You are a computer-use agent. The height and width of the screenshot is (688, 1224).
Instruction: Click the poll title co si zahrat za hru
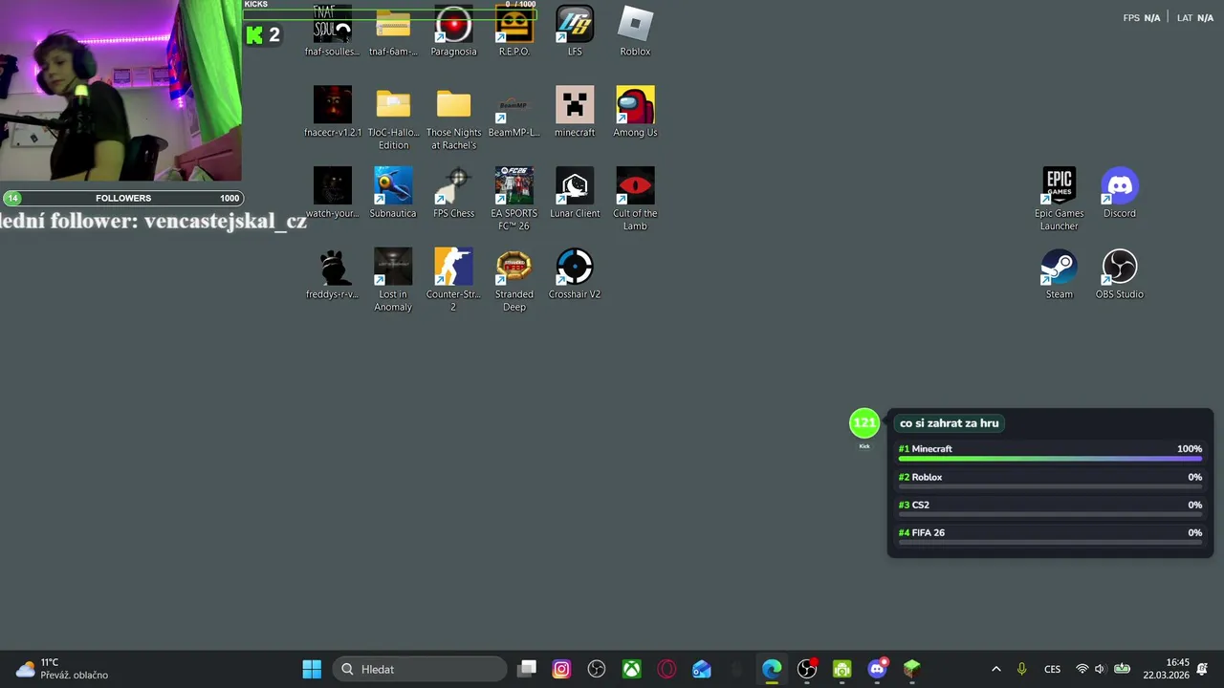click(x=949, y=423)
